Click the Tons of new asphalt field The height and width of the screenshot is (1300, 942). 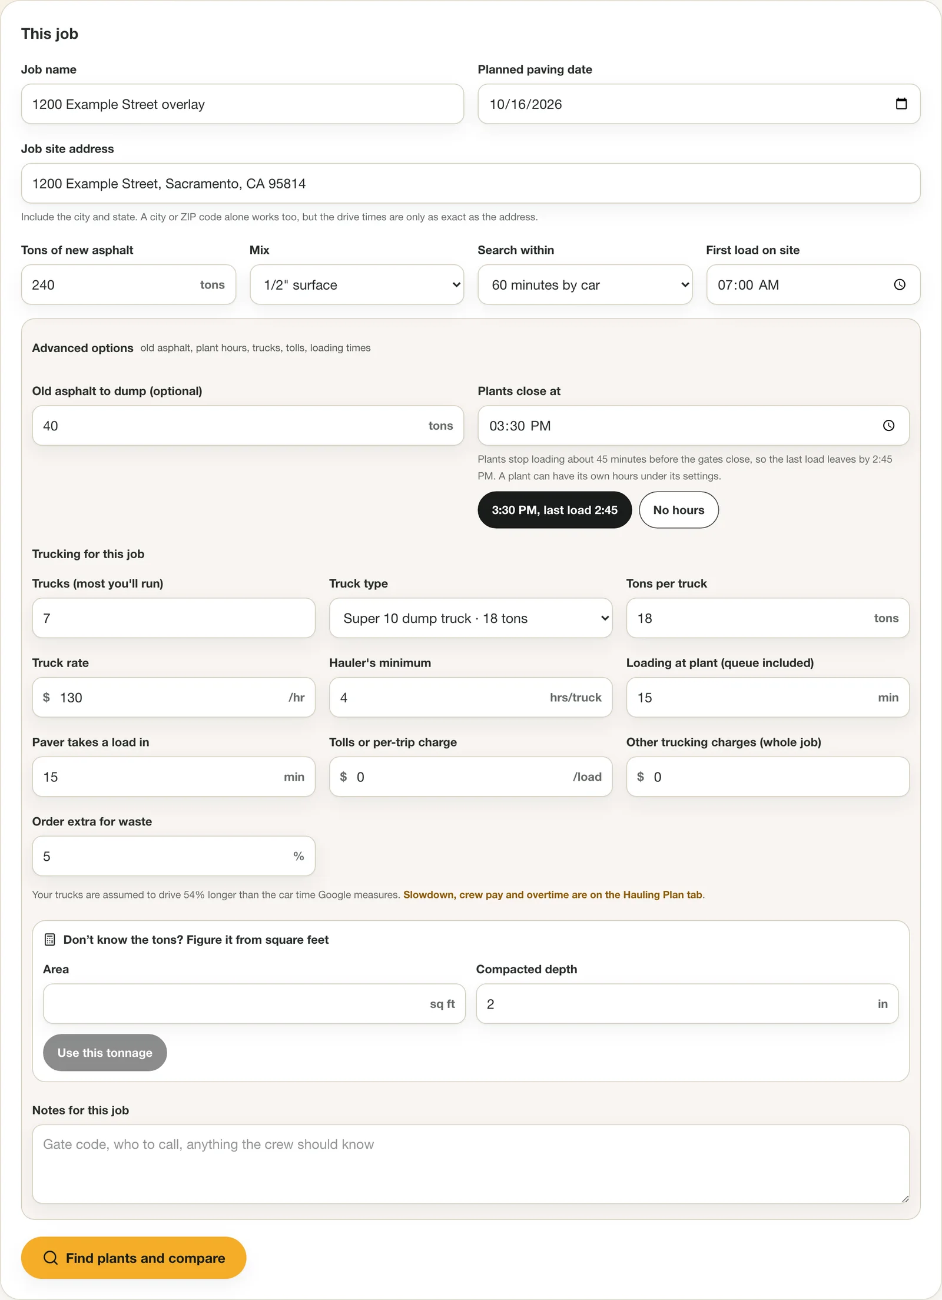pos(128,284)
